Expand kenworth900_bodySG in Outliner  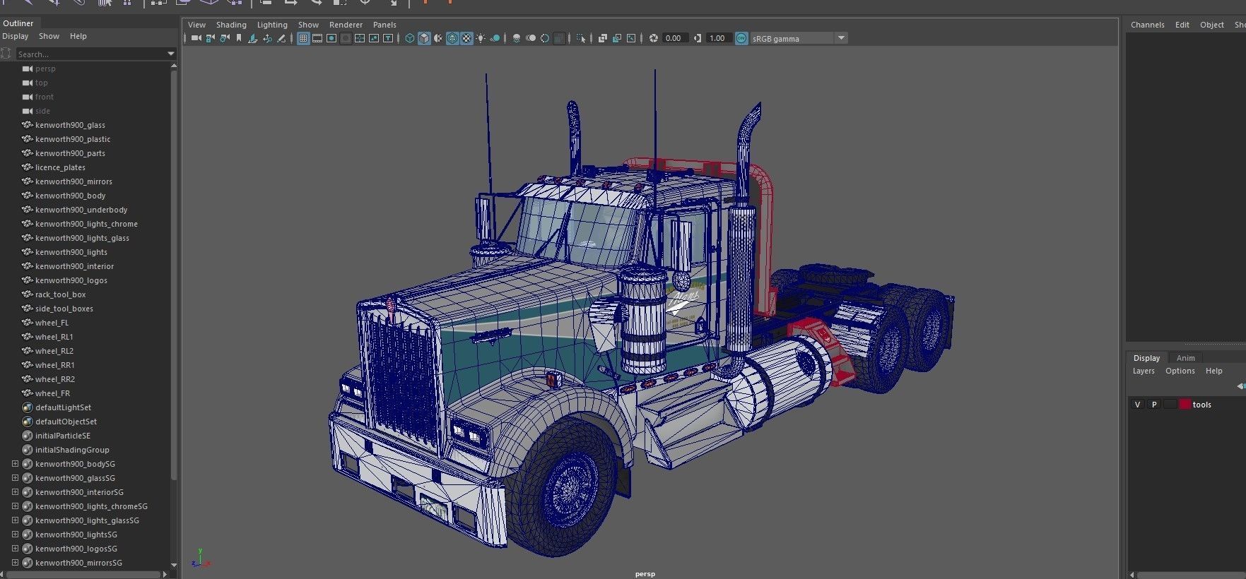[15, 464]
